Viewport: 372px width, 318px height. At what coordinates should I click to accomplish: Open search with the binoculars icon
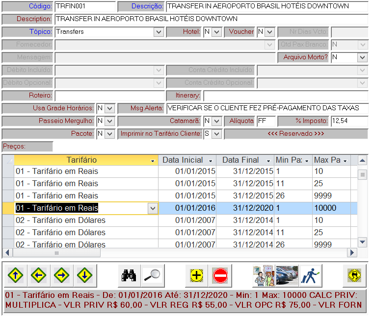click(x=129, y=275)
